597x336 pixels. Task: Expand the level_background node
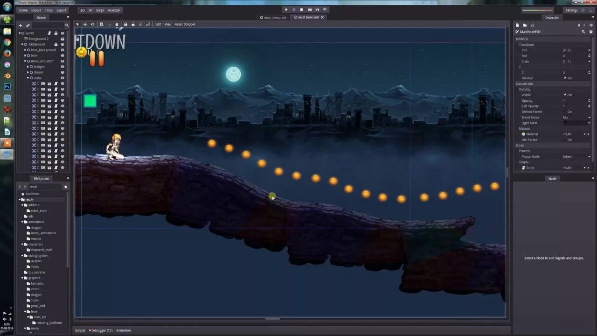25,50
